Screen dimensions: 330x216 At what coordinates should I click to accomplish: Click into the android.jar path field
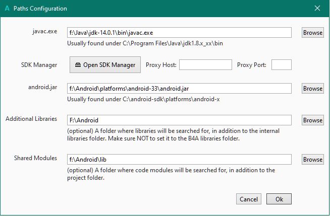click(179, 88)
